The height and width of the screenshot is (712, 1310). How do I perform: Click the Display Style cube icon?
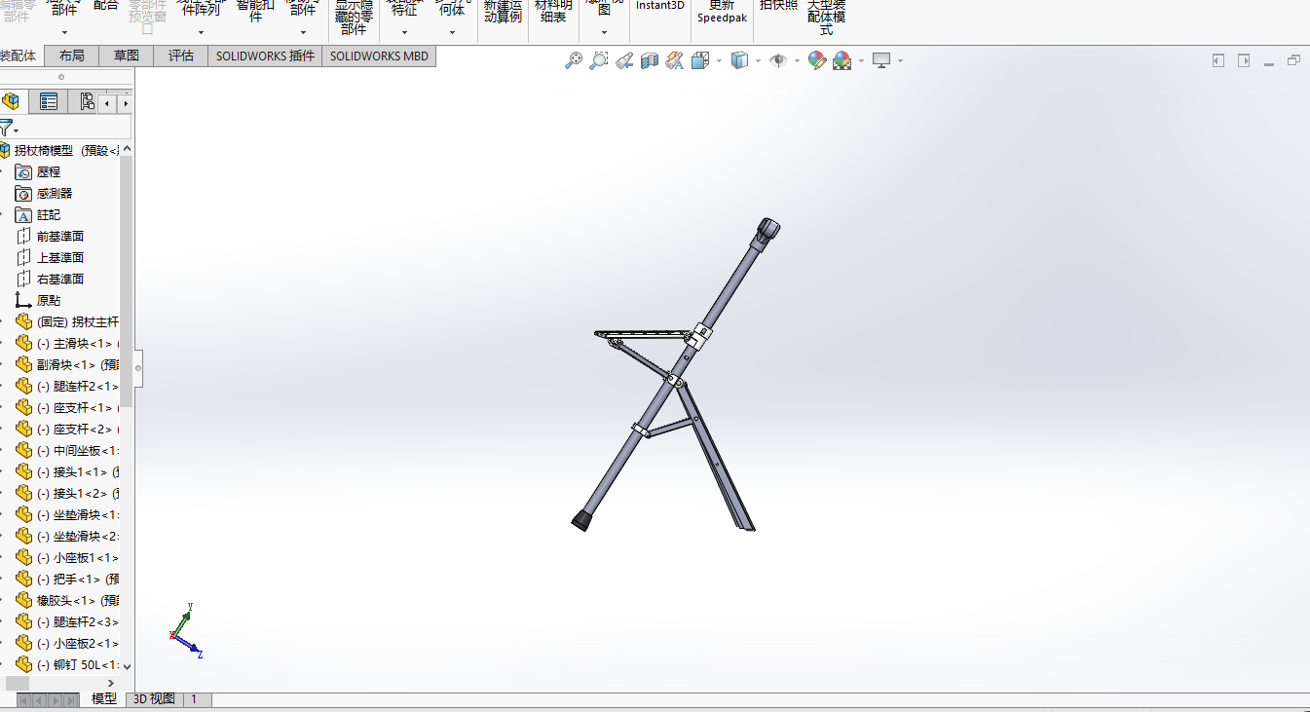point(739,60)
